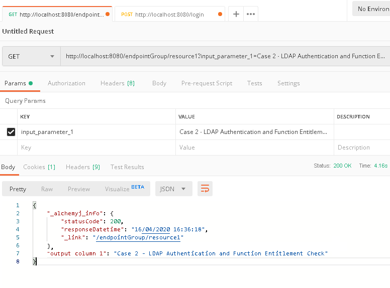
Task: Click the Visualize BETA button
Action: click(124, 189)
